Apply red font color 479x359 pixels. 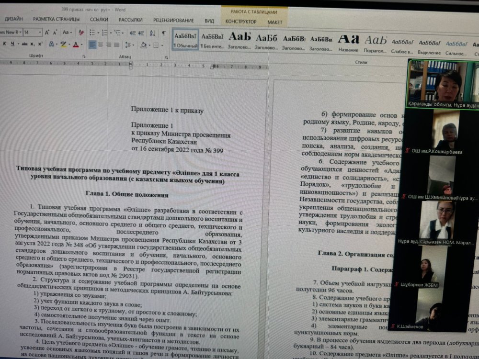76,45
